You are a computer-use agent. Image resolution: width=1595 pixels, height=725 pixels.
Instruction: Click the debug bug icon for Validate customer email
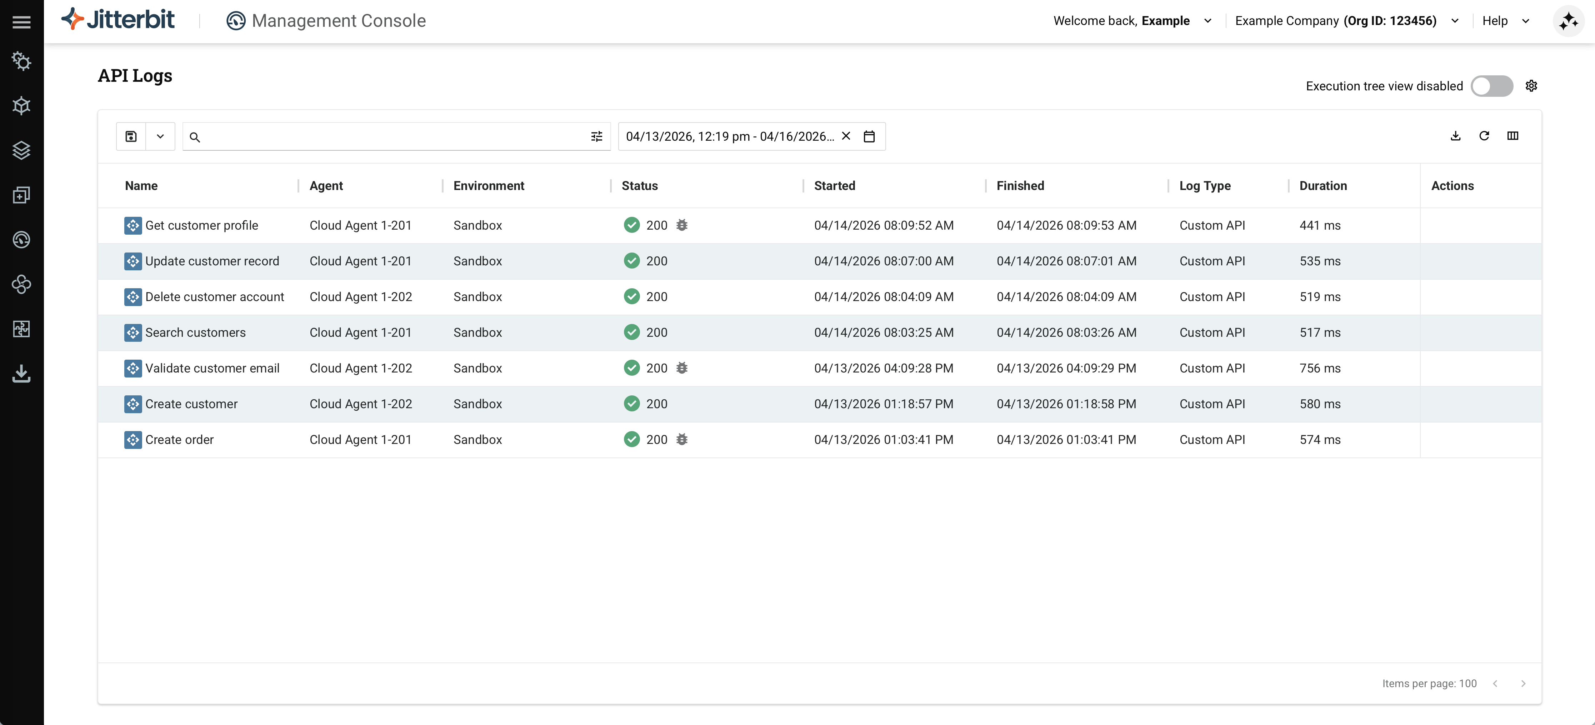tap(682, 368)
